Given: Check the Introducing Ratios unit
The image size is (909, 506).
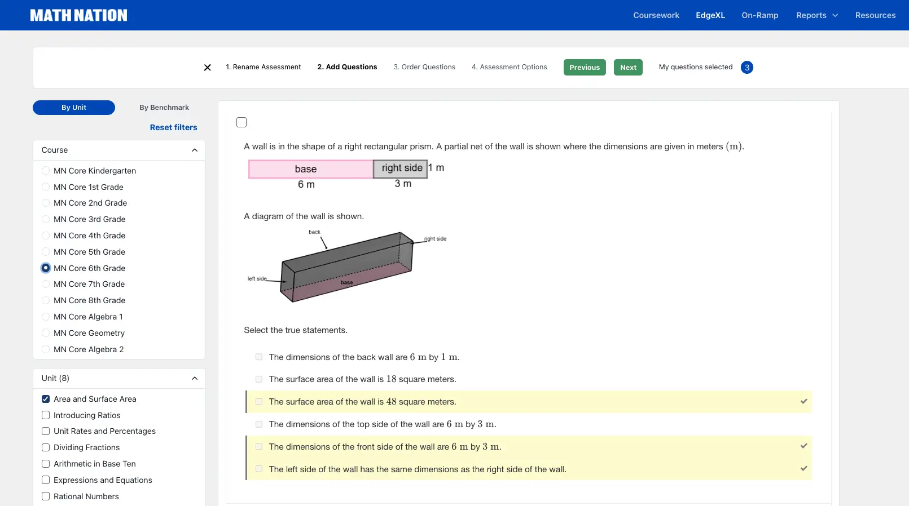Looking at the screenshot, I should tap(46, 415).
